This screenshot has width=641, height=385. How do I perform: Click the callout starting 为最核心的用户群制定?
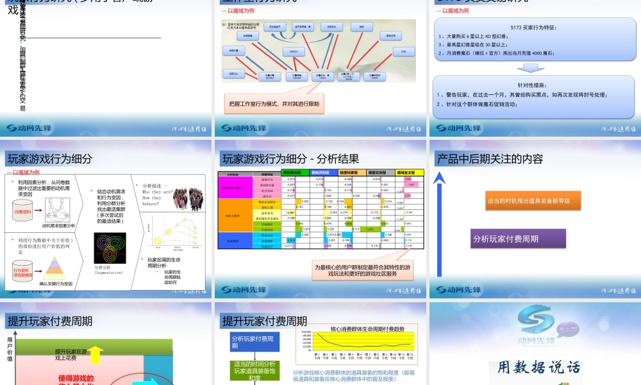pos(362,270)
